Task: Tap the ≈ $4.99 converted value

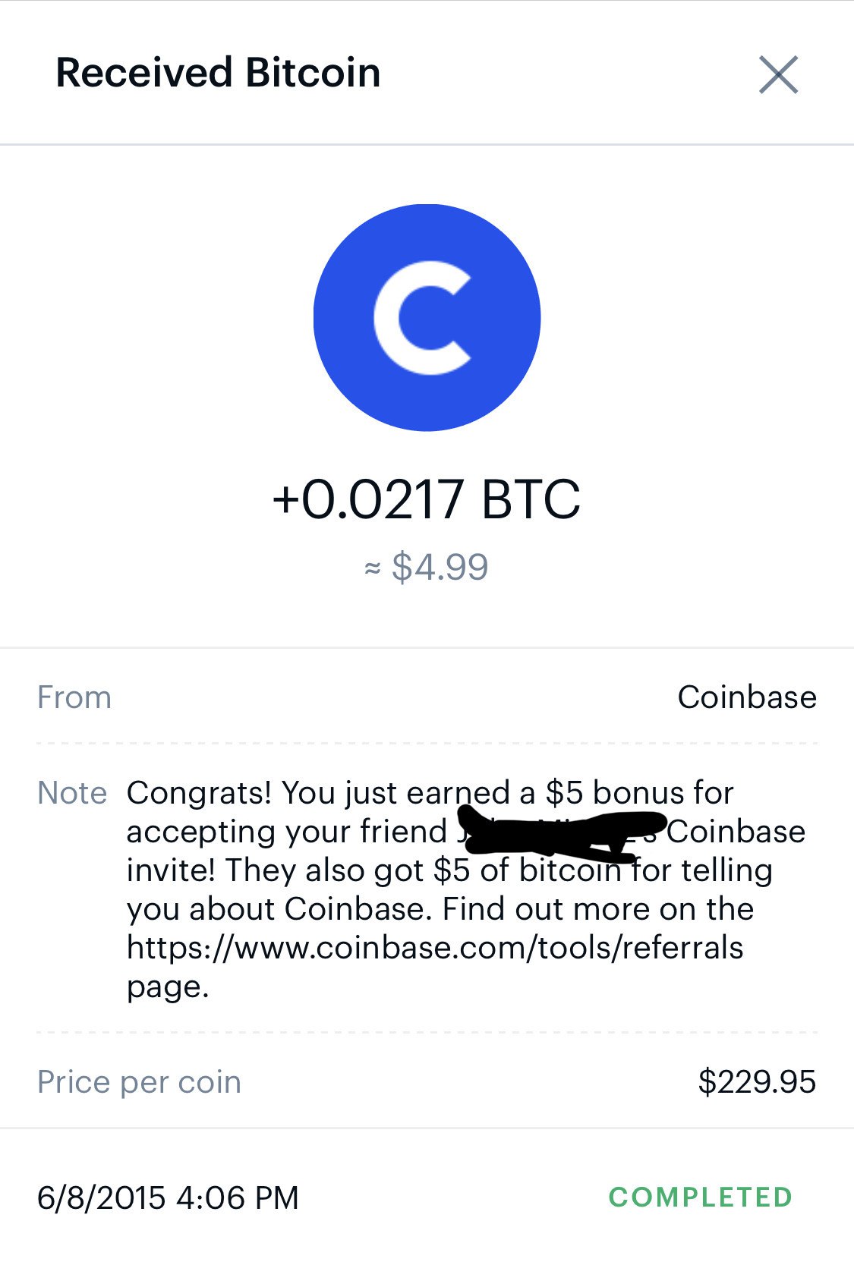Action: click(x=427, y=567)
